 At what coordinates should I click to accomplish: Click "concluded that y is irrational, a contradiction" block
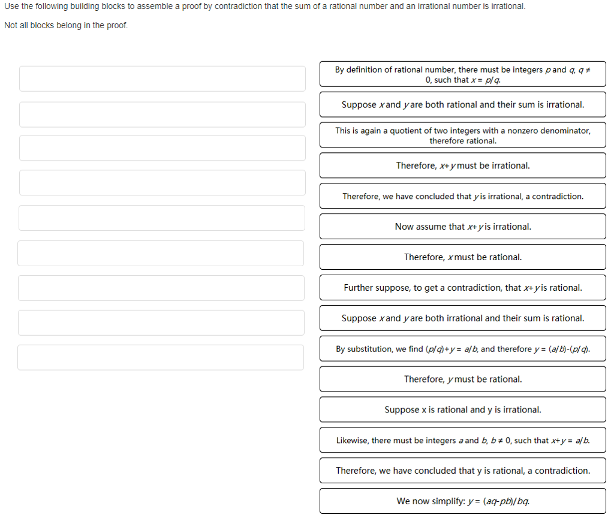click(462, 196)
